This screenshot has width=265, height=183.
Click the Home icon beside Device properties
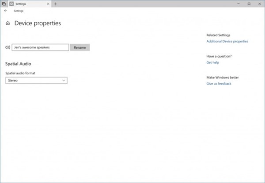point(8,23)
